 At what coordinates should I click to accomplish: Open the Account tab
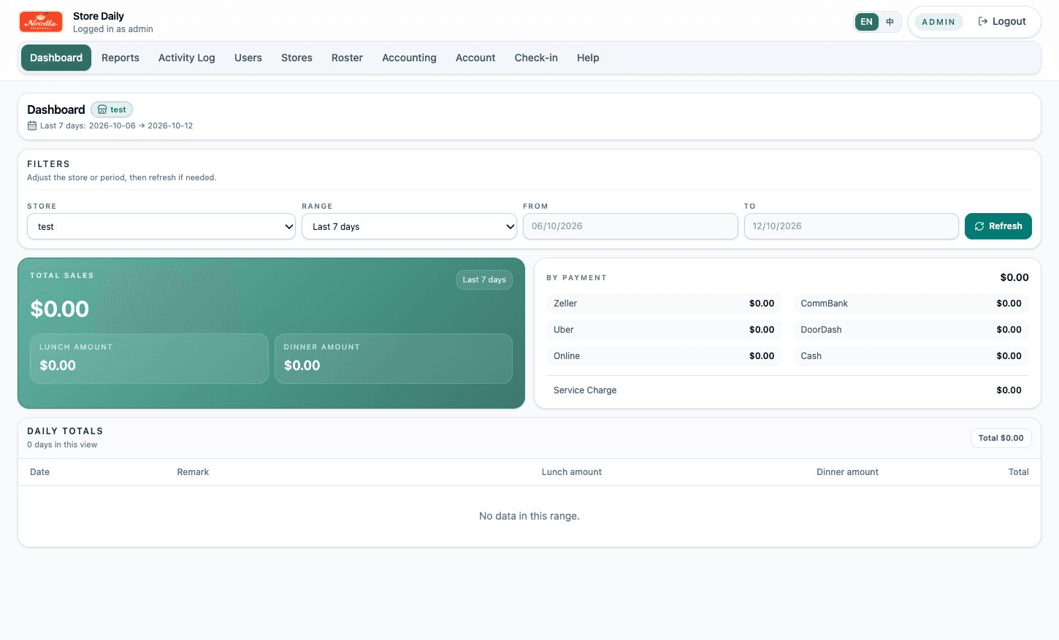click(x=475, y=58)
